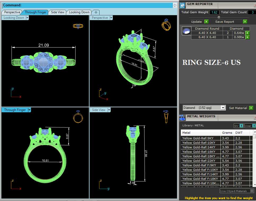This screenshot has height=201, width=256.
Task: Click the Update button
Action: coord(199,22)
